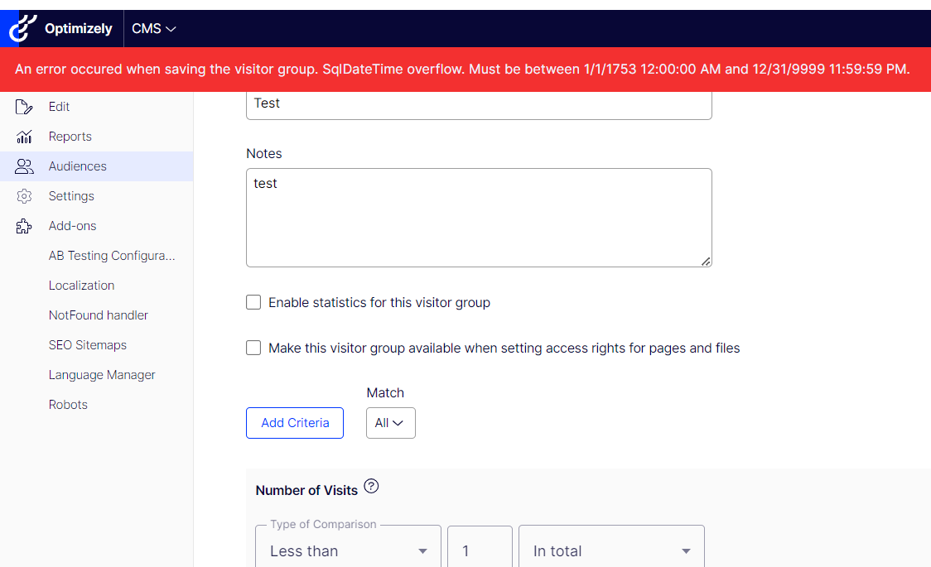
Task: Expand the Type of Comparison dropdown
Action: pos(348,551)
